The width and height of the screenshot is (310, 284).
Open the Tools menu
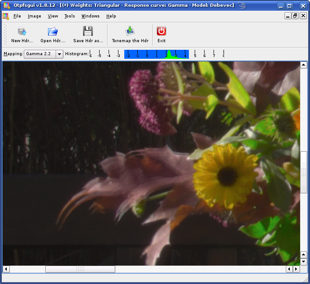point(70,16)
